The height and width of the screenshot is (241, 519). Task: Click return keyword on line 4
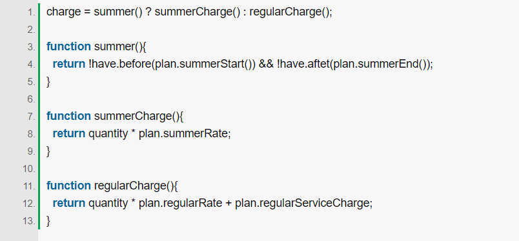tap(69, 64)
